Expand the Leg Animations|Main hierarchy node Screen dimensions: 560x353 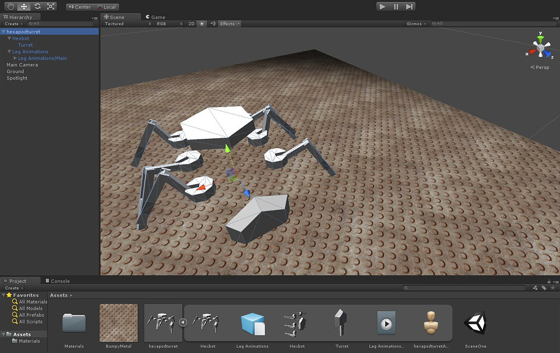15,58
